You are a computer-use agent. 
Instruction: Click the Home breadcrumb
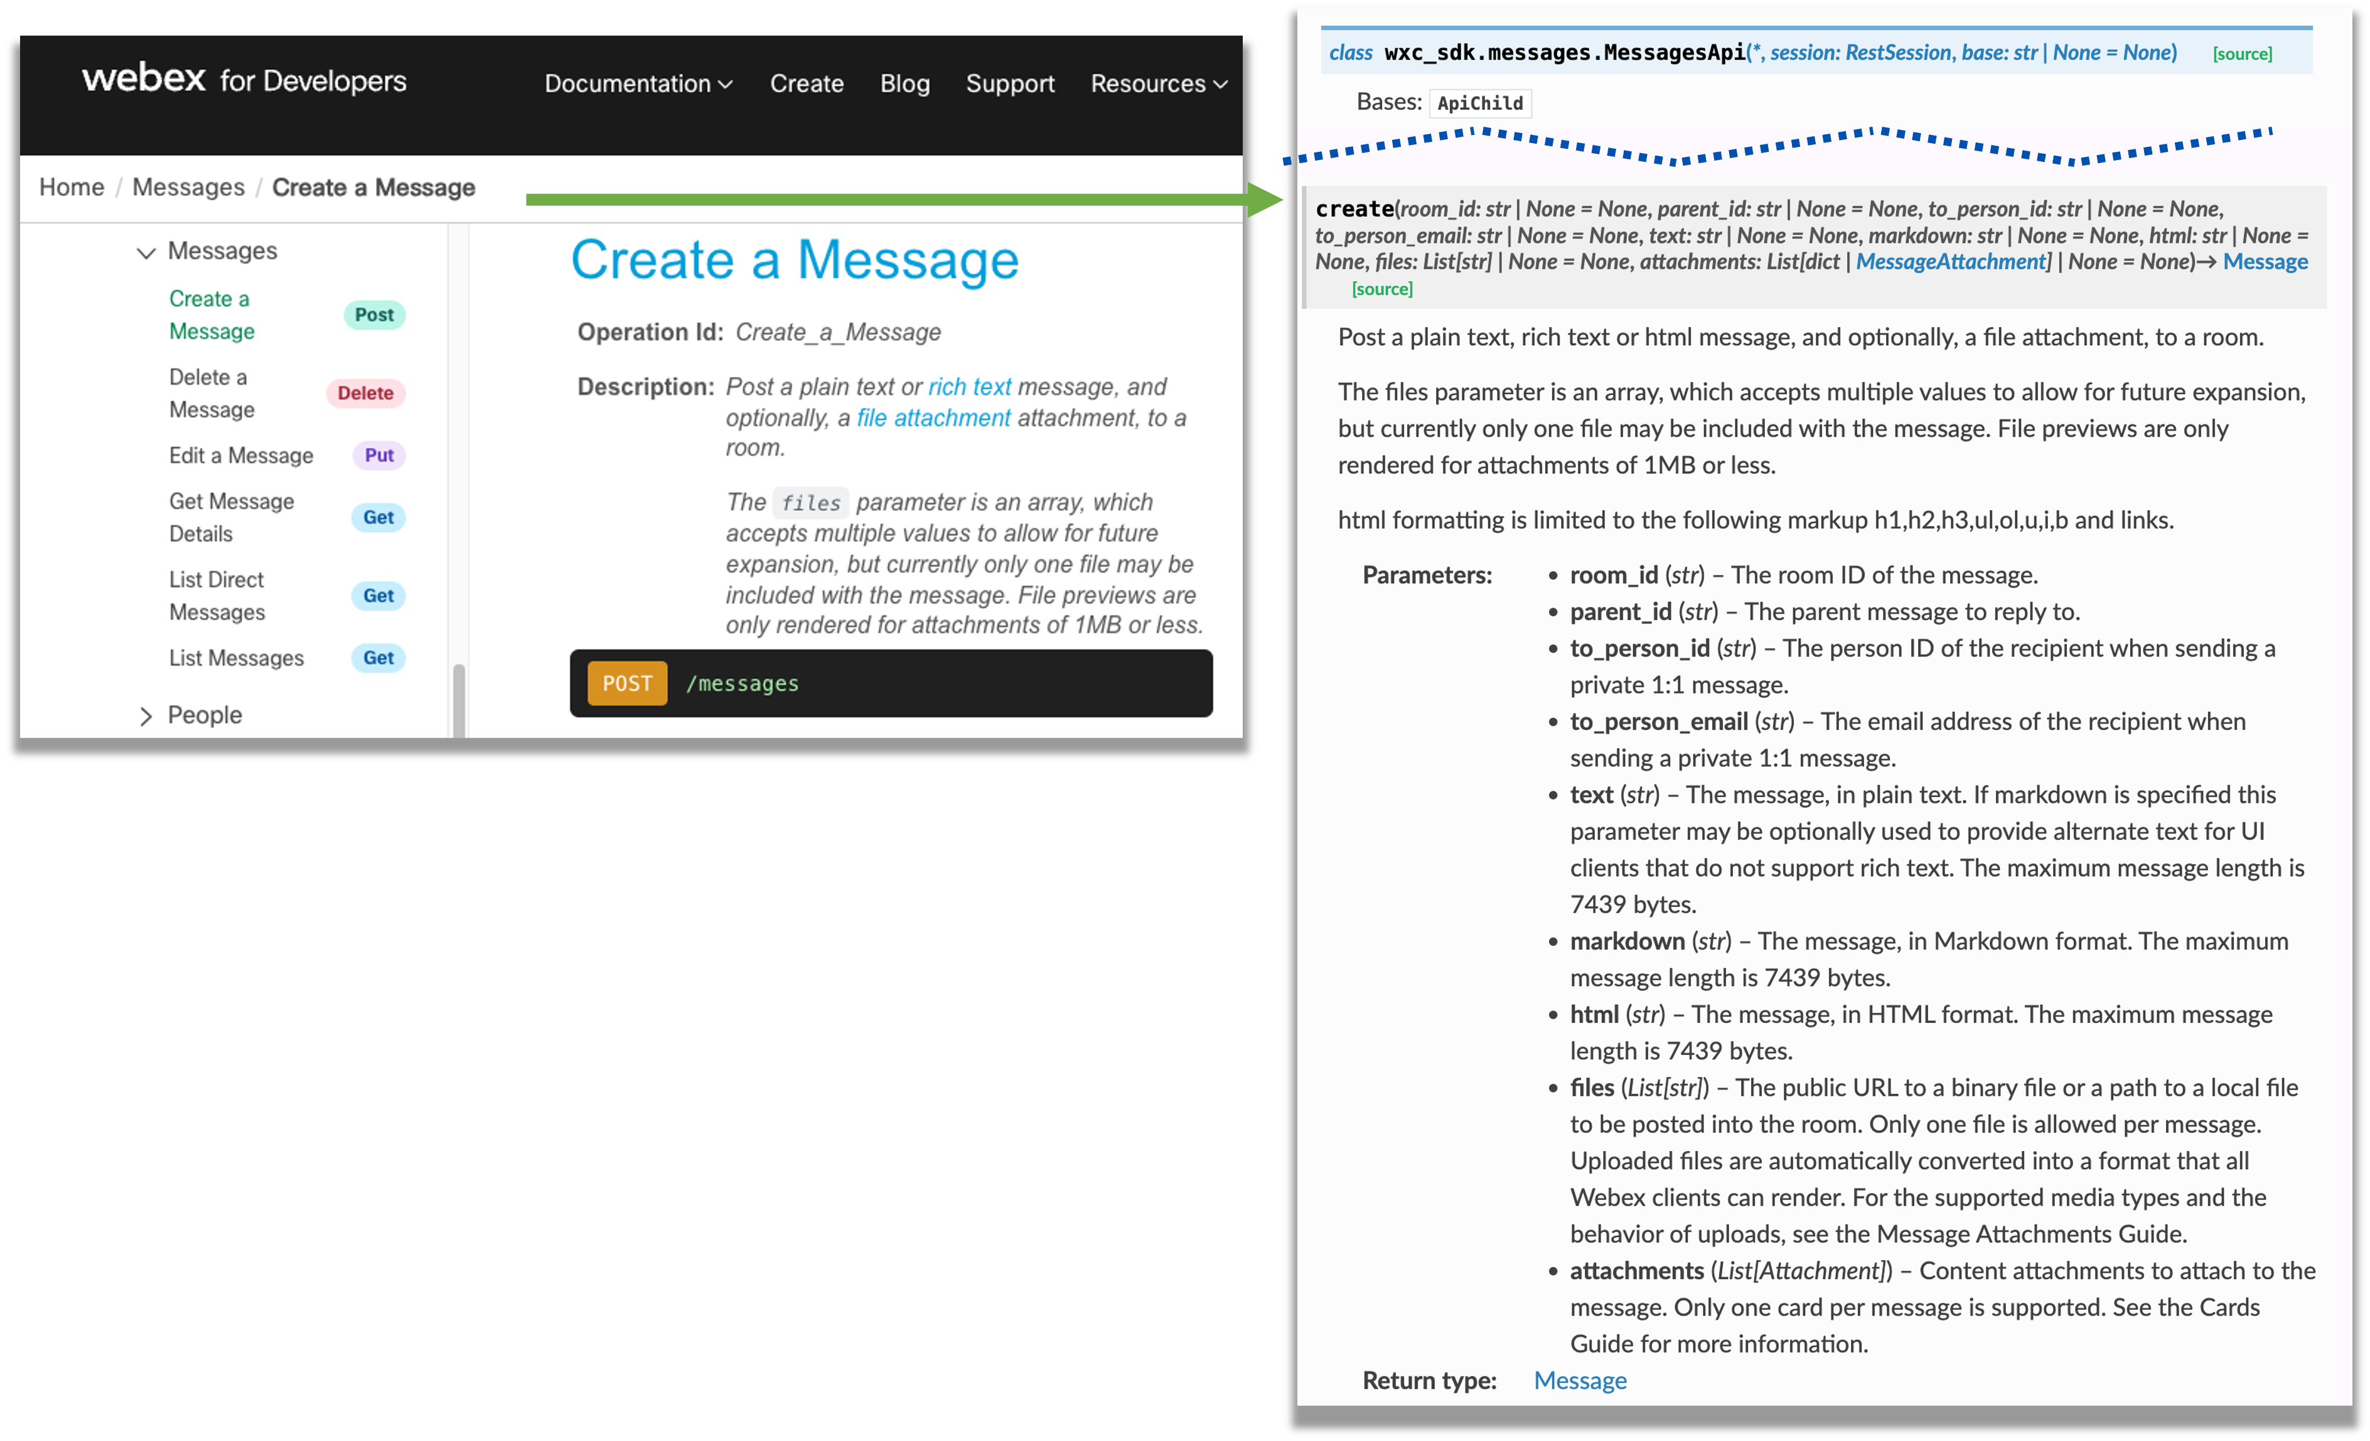pos(71,186)
